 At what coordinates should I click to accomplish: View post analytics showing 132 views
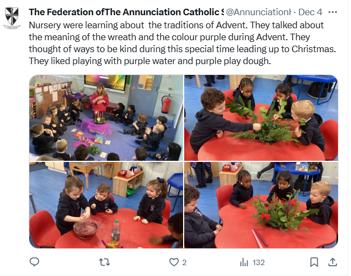click(x=252, y=262)
